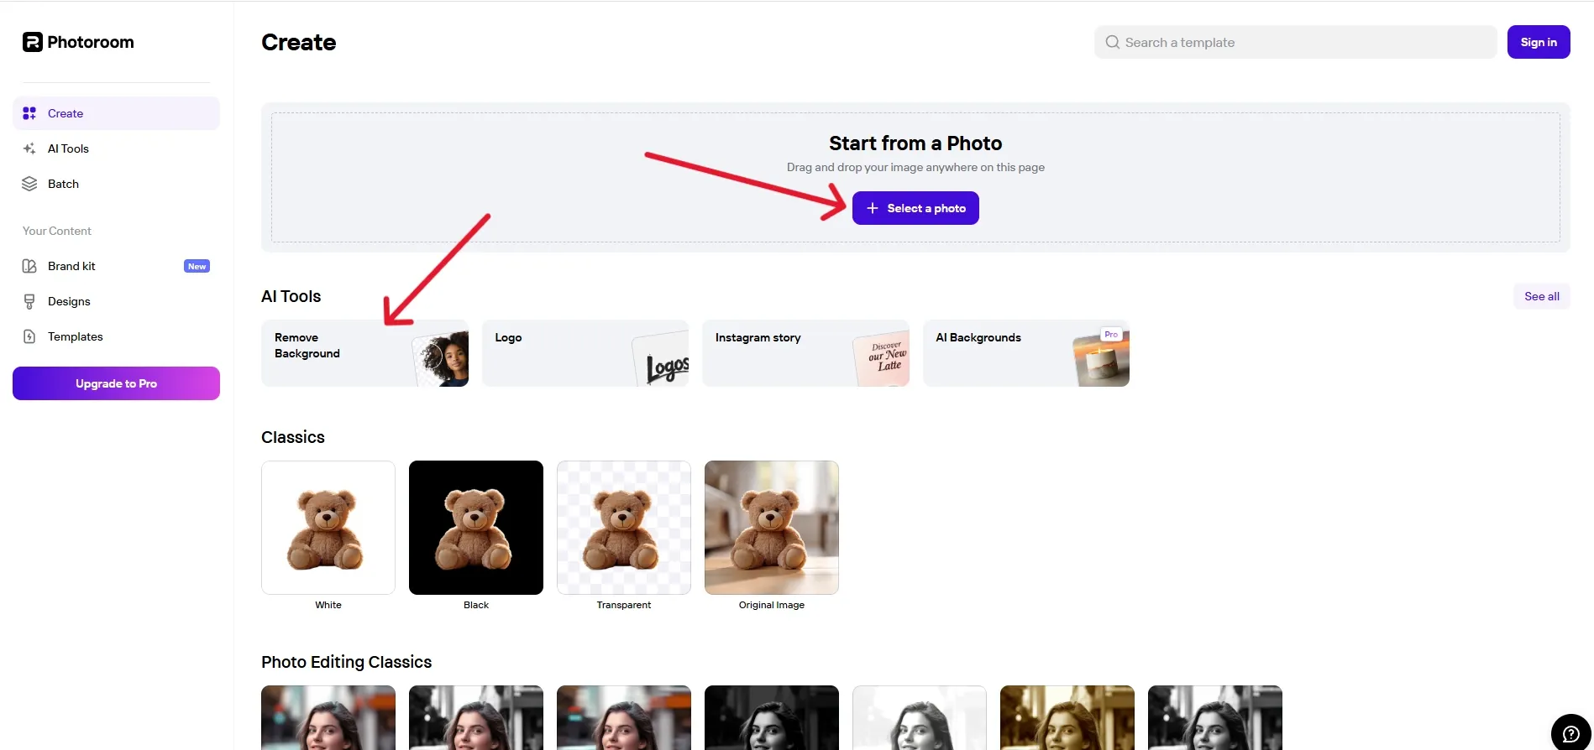This screenshot has width=1594, height=750.
Task: Click Upgrade to Pro button
Action: 116,383
